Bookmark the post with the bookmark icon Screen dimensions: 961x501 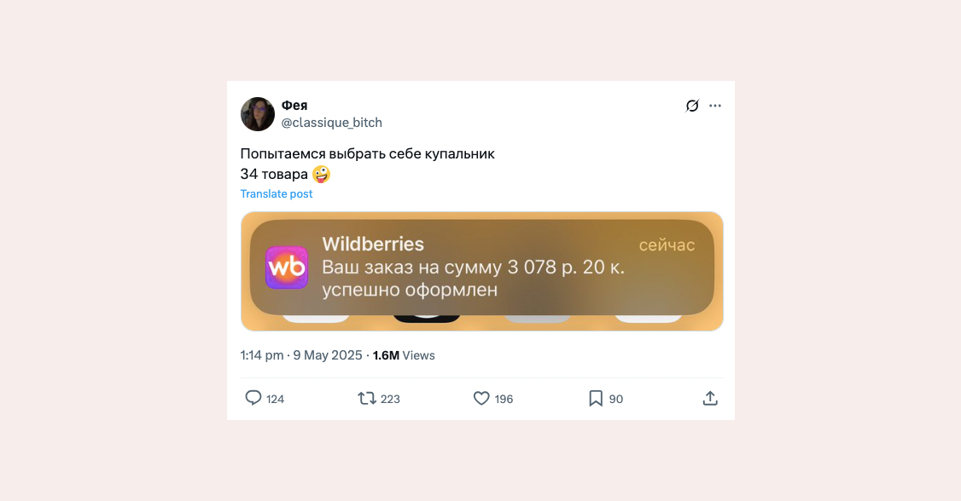pos(596,399)
